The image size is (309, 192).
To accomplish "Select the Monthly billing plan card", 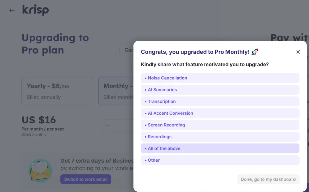I will pos(116,91).
